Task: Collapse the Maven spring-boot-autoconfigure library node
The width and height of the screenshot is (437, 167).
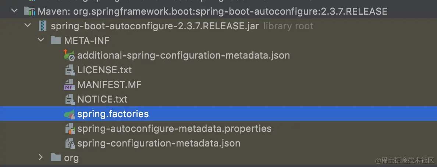Action: pos(14,11)
